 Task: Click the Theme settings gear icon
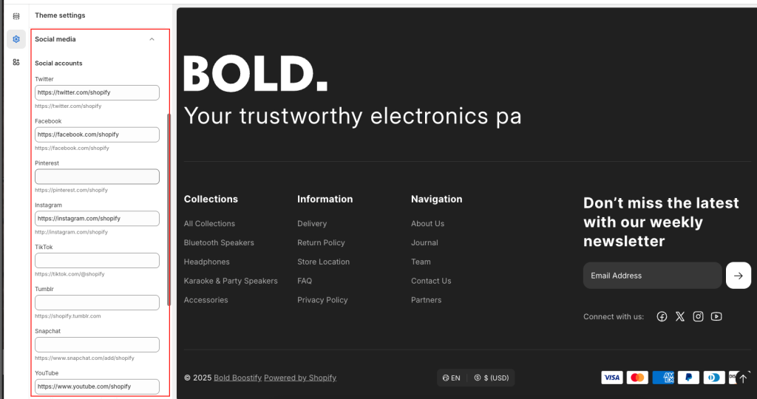pos(16,39)
